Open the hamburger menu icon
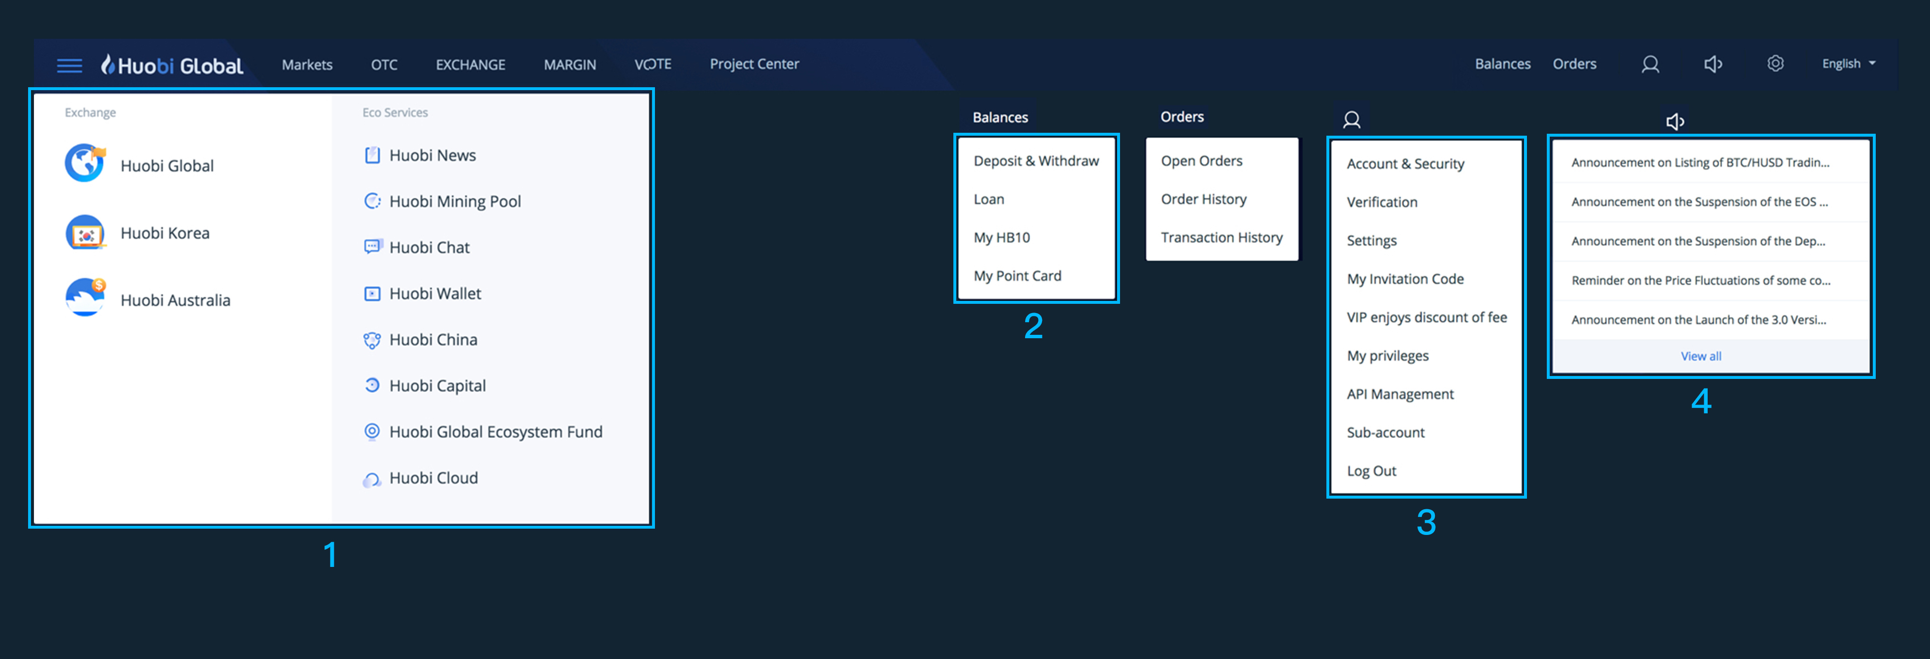This screenshot has height=659, width=1930. coord(70,65)
